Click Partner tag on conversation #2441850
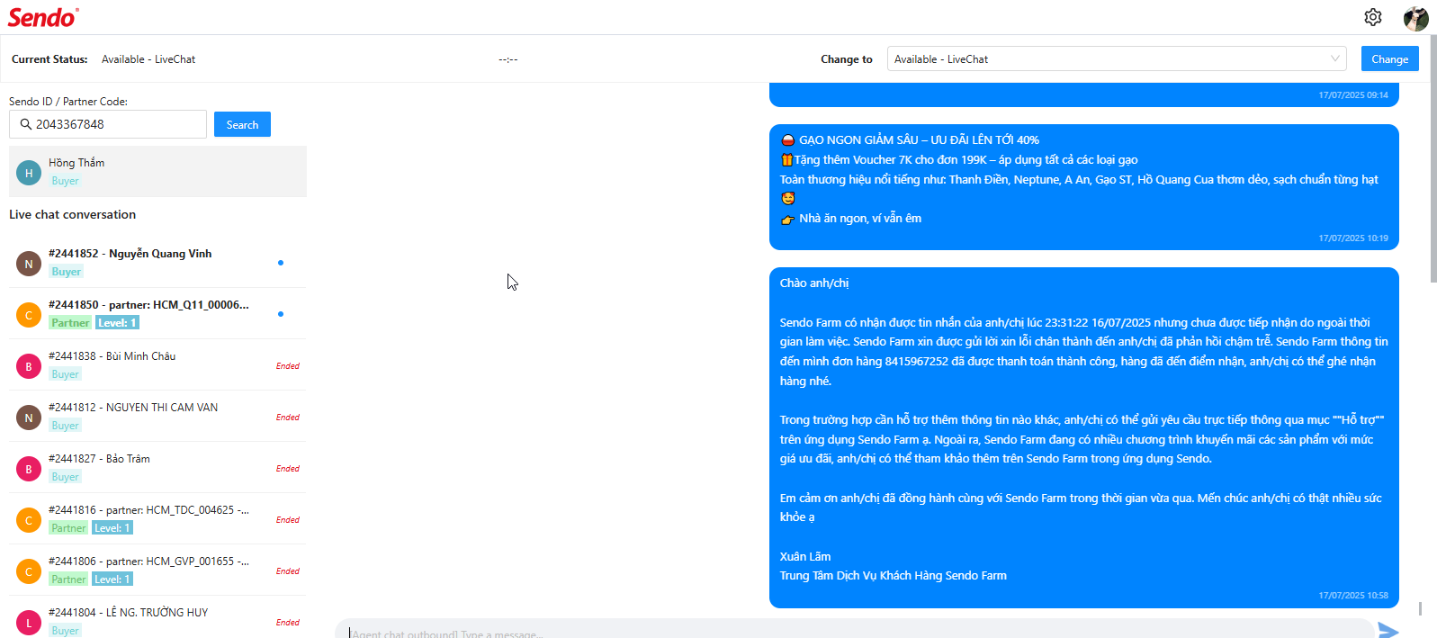The image size is (1437, 638). tap(70, 323)
